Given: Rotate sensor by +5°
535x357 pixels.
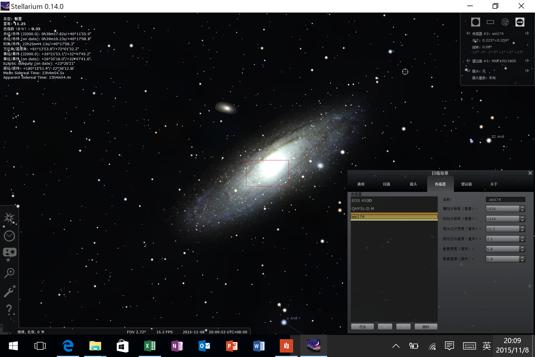Looking at the screenshot, I should pyautogui.click(x=509, y=52).
